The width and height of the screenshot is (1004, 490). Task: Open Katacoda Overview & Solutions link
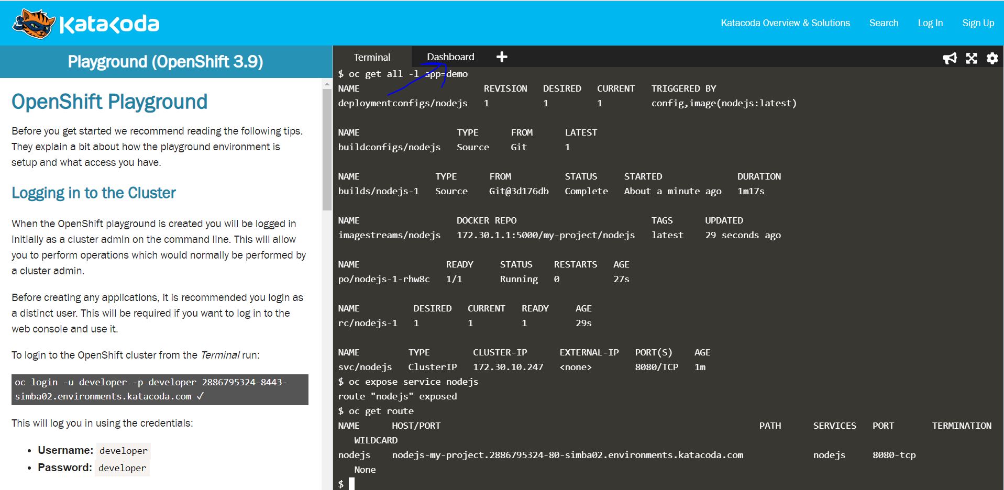click(785, 23)
